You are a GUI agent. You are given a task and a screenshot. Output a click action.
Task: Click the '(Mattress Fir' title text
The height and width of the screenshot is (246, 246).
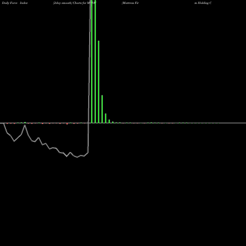[x=130, y=3]
